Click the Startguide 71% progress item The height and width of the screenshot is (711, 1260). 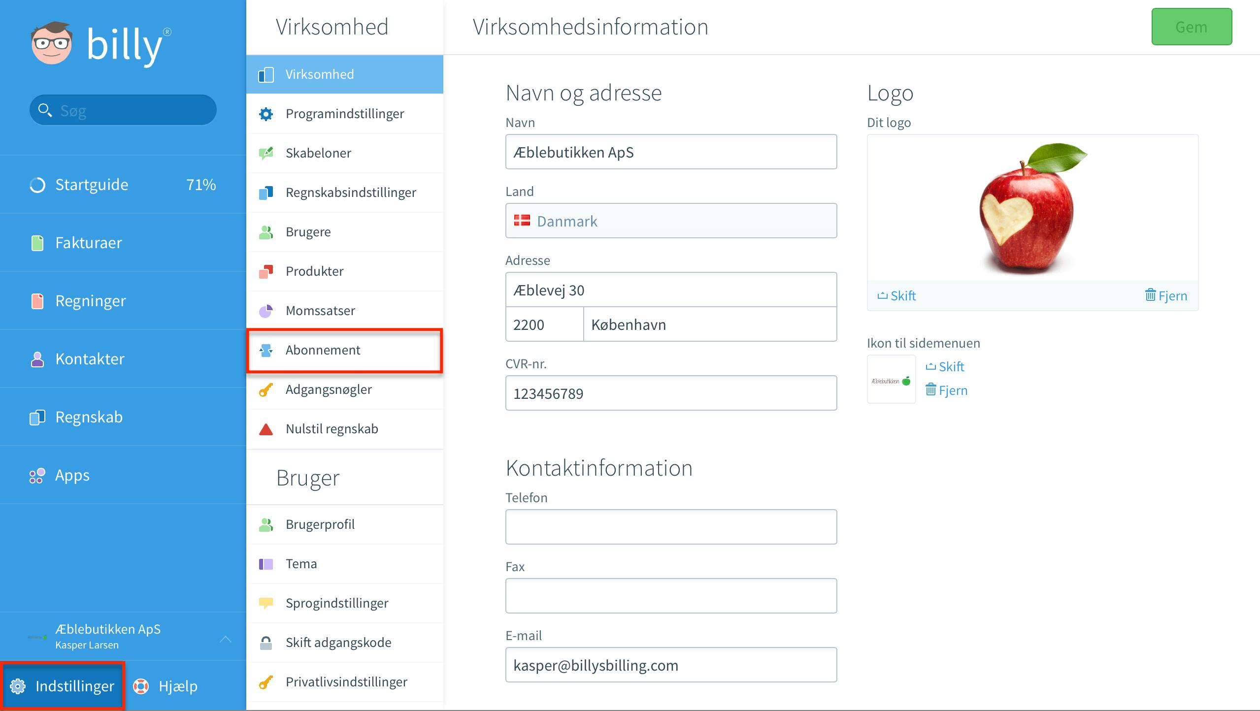coord(123,185)
